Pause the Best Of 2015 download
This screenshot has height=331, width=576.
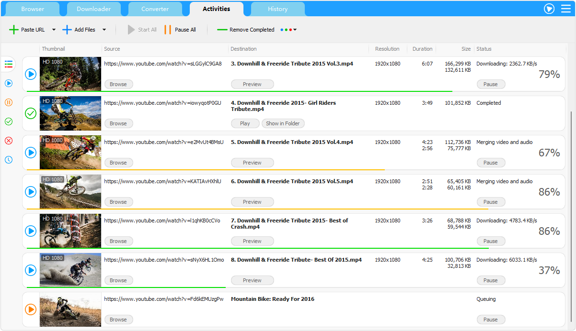coord(490,280)
